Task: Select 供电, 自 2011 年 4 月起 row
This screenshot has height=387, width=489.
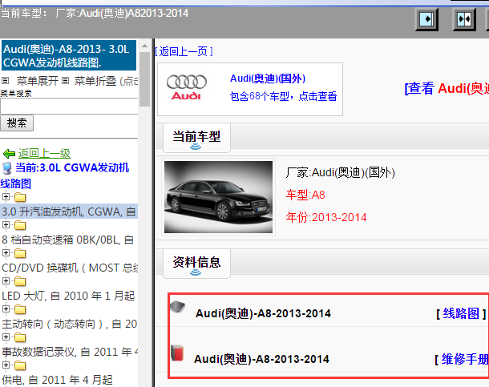Action: pyautogui.click(x=57, y=380)
